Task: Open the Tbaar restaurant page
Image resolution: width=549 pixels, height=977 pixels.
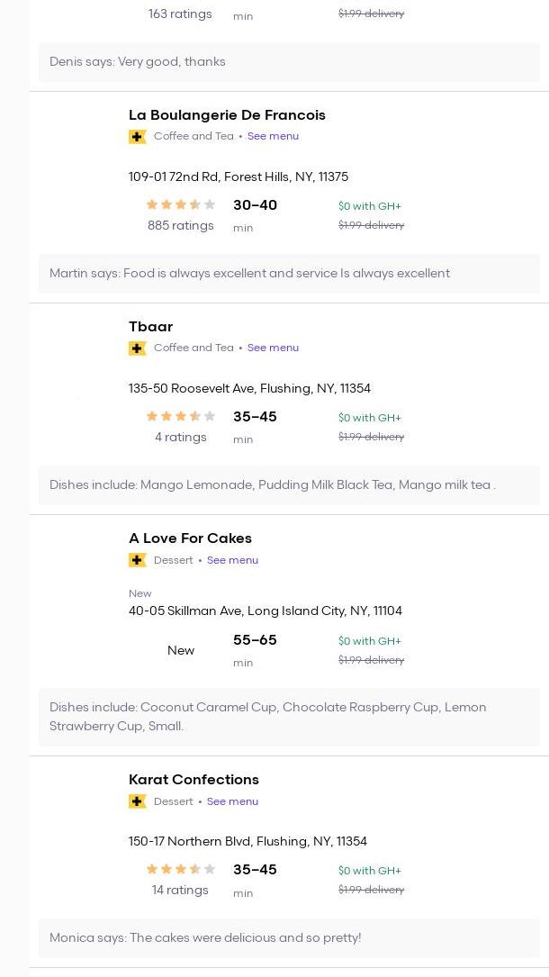Action: click(150, 327)
